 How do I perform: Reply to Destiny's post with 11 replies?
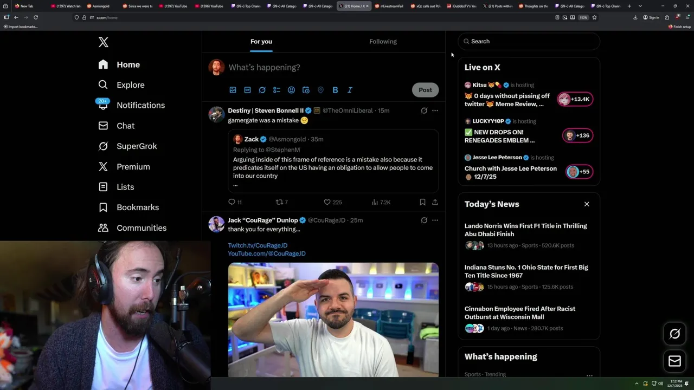tap(235, 202)
